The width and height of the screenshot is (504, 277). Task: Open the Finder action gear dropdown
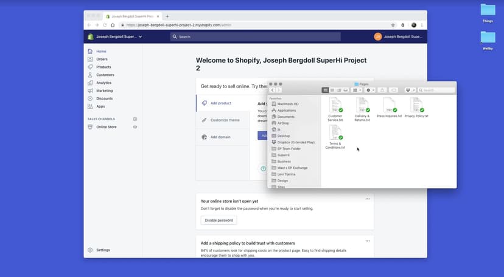point(369,90)
